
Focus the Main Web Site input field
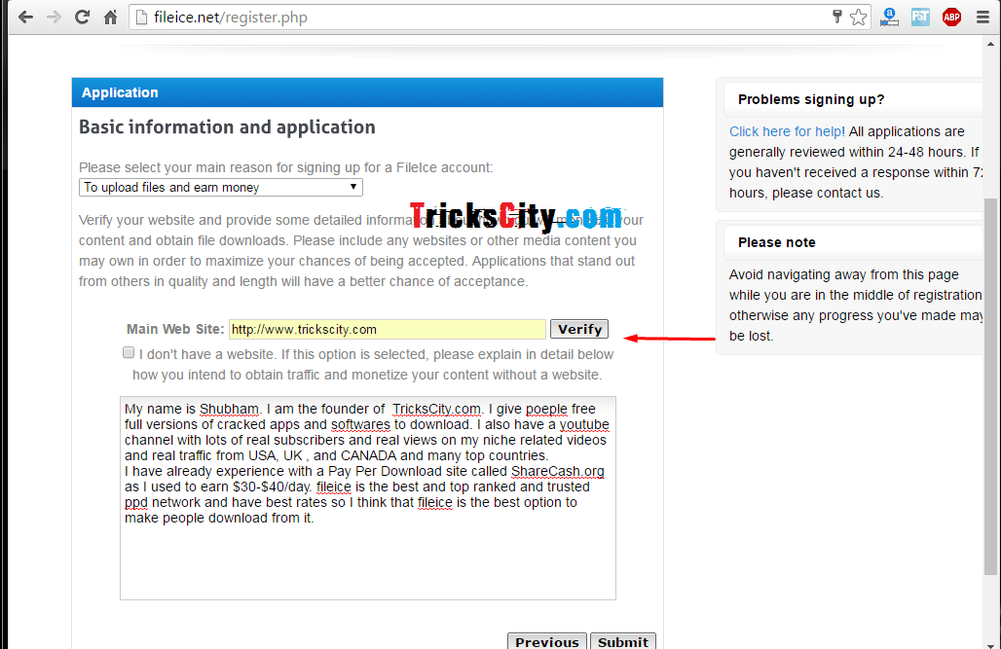click(388, 329)
